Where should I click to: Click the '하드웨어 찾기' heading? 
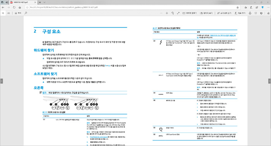click(x=44, y=50)
